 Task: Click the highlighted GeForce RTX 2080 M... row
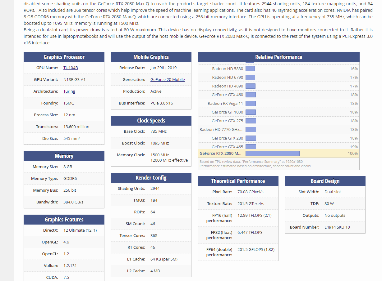tap(220, 154)
